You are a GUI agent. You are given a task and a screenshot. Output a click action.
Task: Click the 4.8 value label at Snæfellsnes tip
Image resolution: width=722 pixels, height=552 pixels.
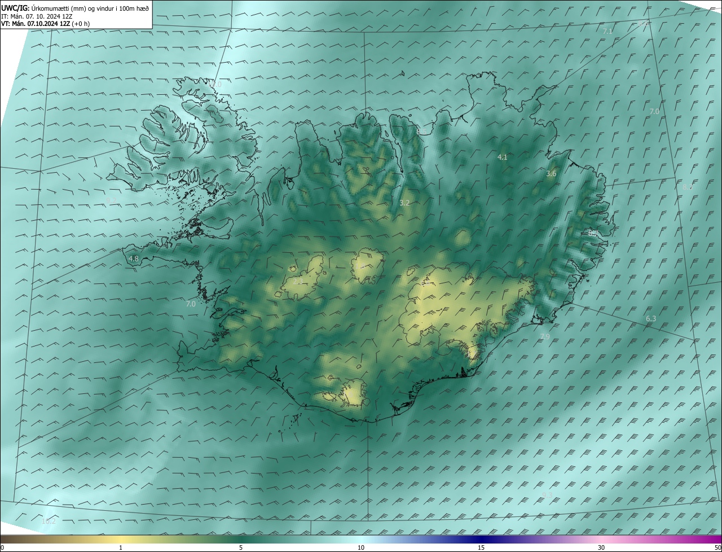(134, 259)
